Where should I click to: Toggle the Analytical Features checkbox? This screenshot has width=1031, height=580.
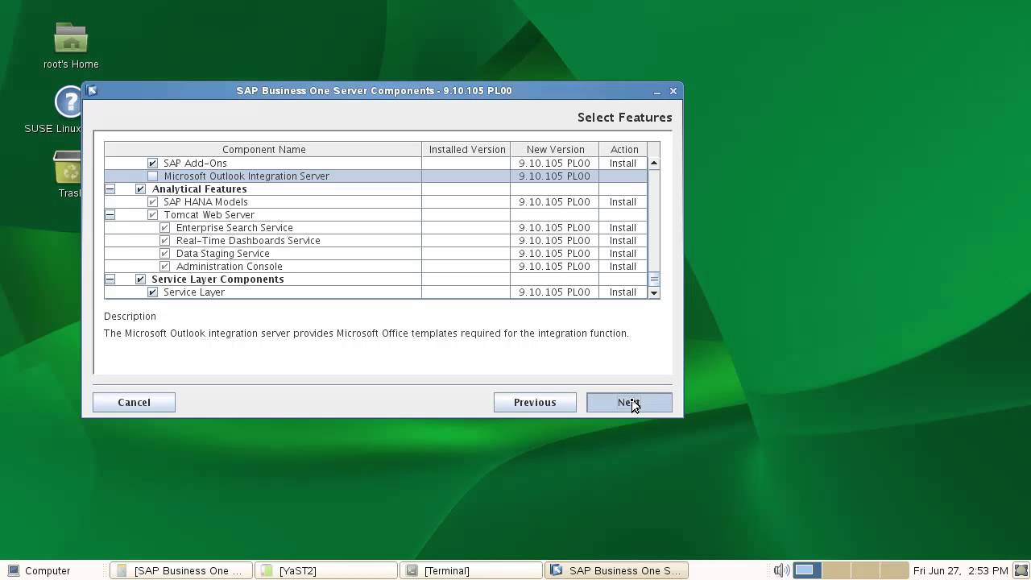click(x=140, y=189)
